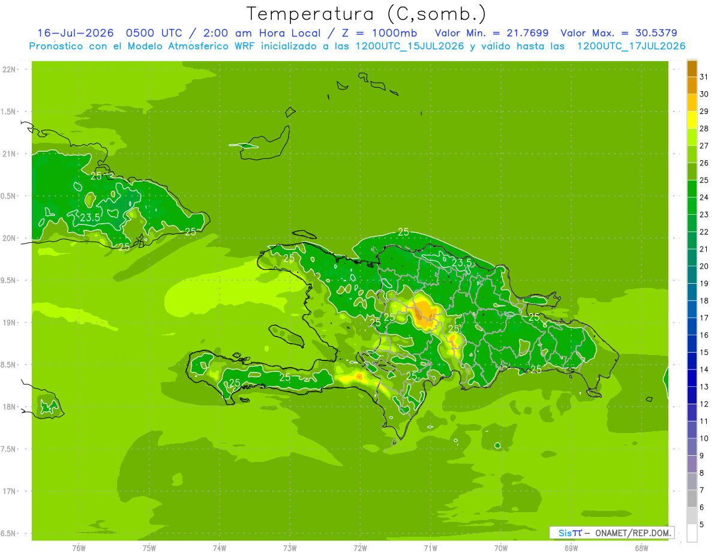Click the '0500 UTC' time text
The height and width of the screenshot is (556, 720).
(x=154, y=33)
